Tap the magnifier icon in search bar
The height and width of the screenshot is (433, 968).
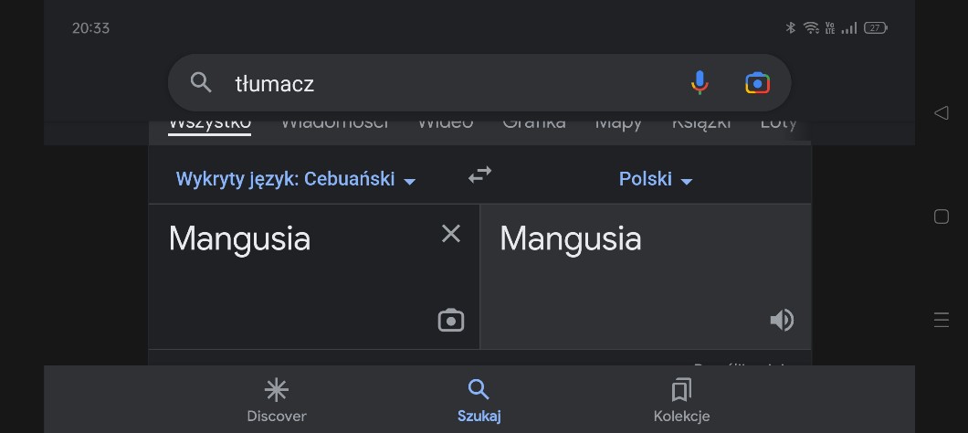[201, 83]
